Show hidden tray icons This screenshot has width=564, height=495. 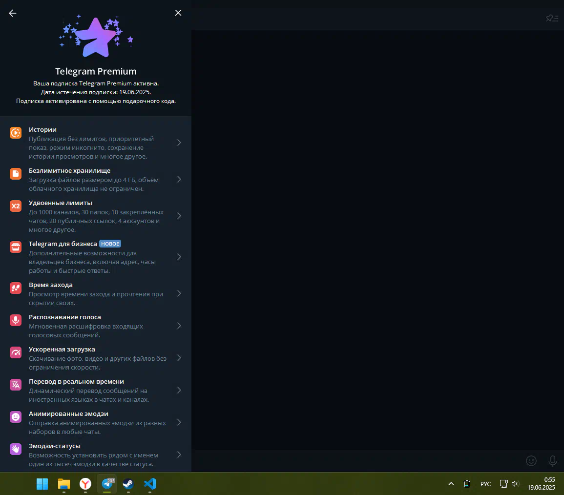tap(451, 484)
